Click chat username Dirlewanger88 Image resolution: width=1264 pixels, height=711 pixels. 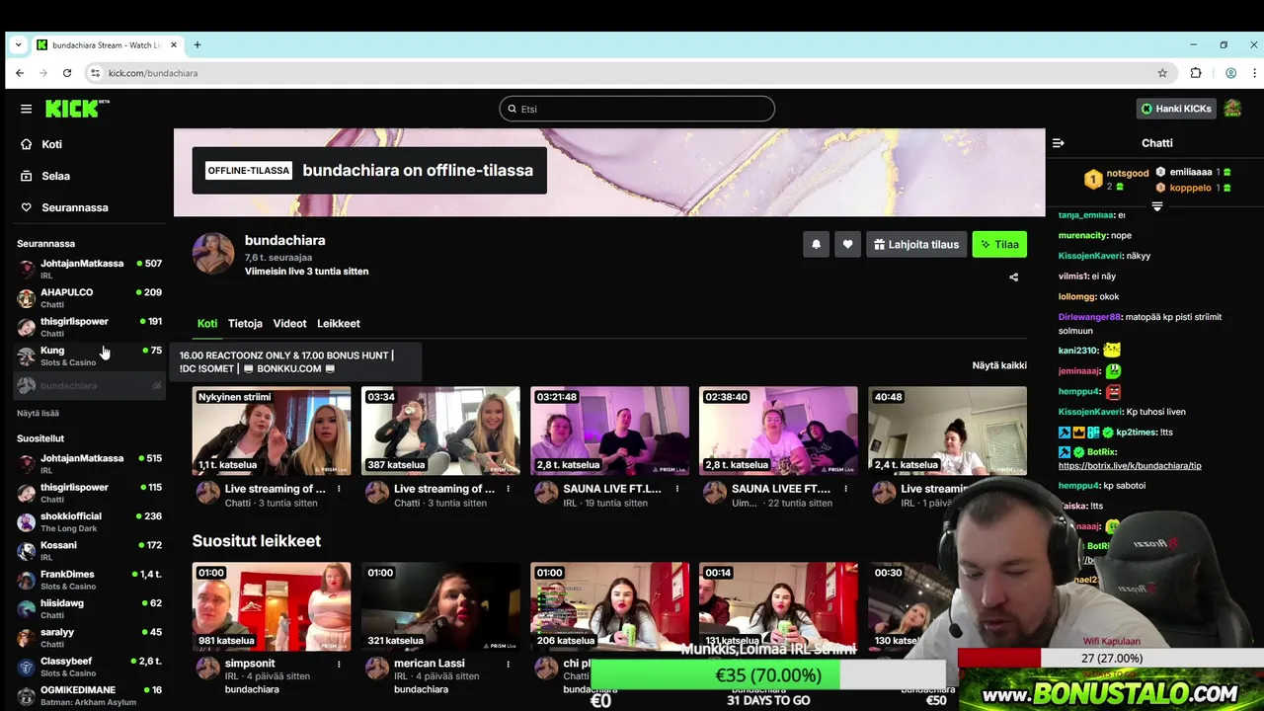1089,317
